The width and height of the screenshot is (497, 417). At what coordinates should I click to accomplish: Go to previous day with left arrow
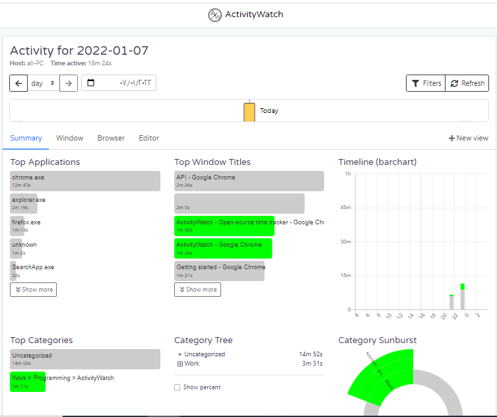[x=18, y=83]
